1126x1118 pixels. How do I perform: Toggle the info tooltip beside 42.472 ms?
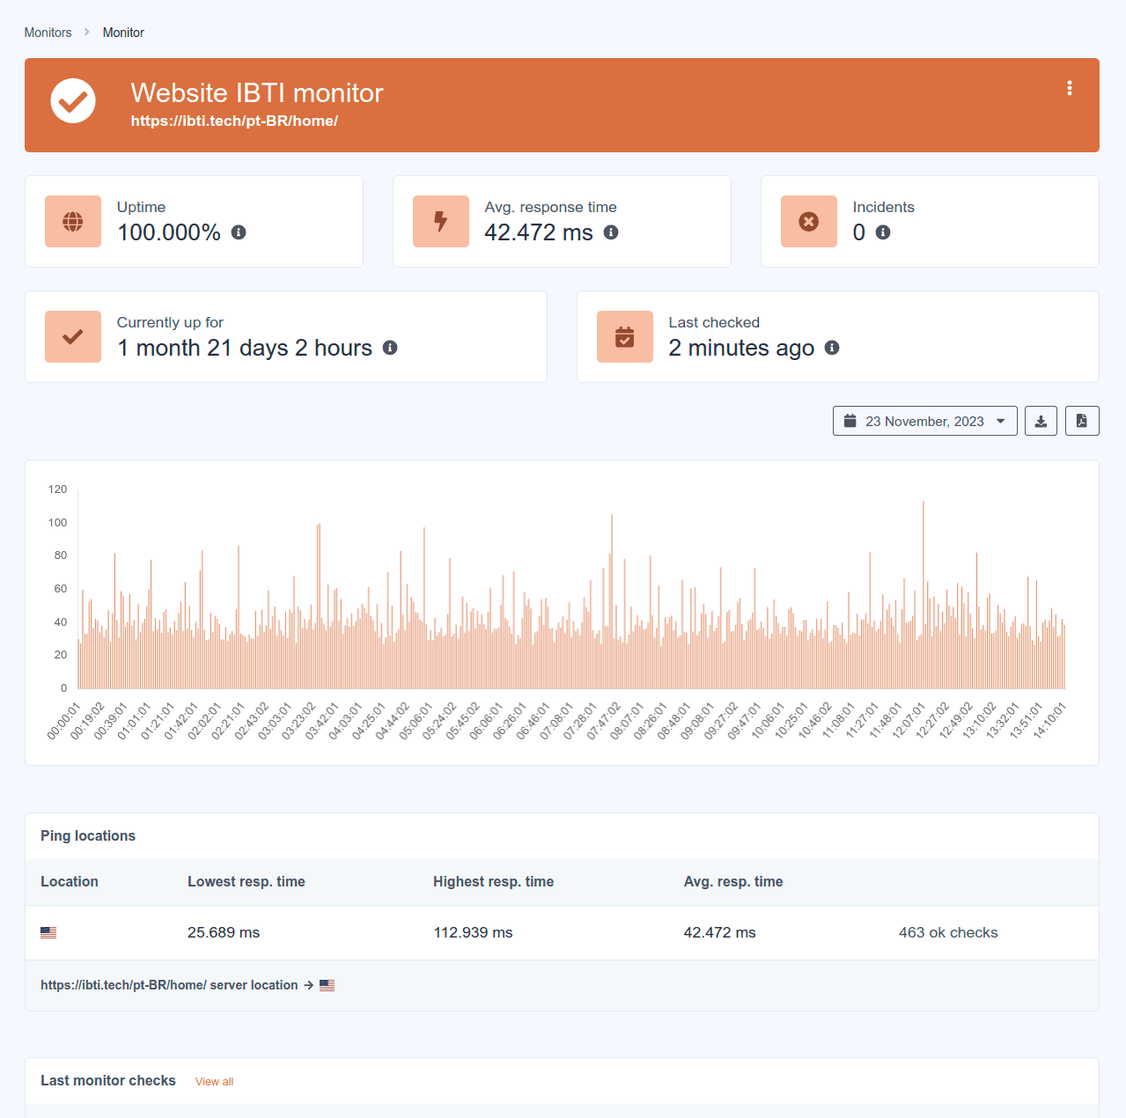tap(611, 232)
